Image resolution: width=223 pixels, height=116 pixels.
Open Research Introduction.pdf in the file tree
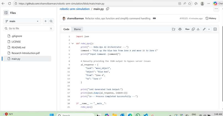click(26, 53)
